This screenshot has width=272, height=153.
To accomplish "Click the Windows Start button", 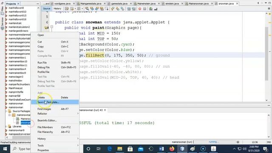I will (x=5, y=149).
